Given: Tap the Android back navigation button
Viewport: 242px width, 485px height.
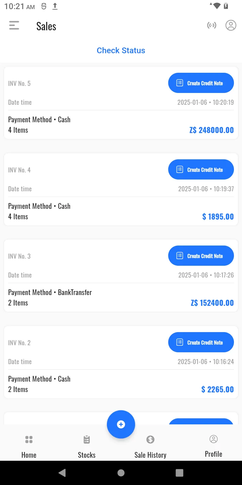Looking at the screenshot, I should click(x=62, y=473).
